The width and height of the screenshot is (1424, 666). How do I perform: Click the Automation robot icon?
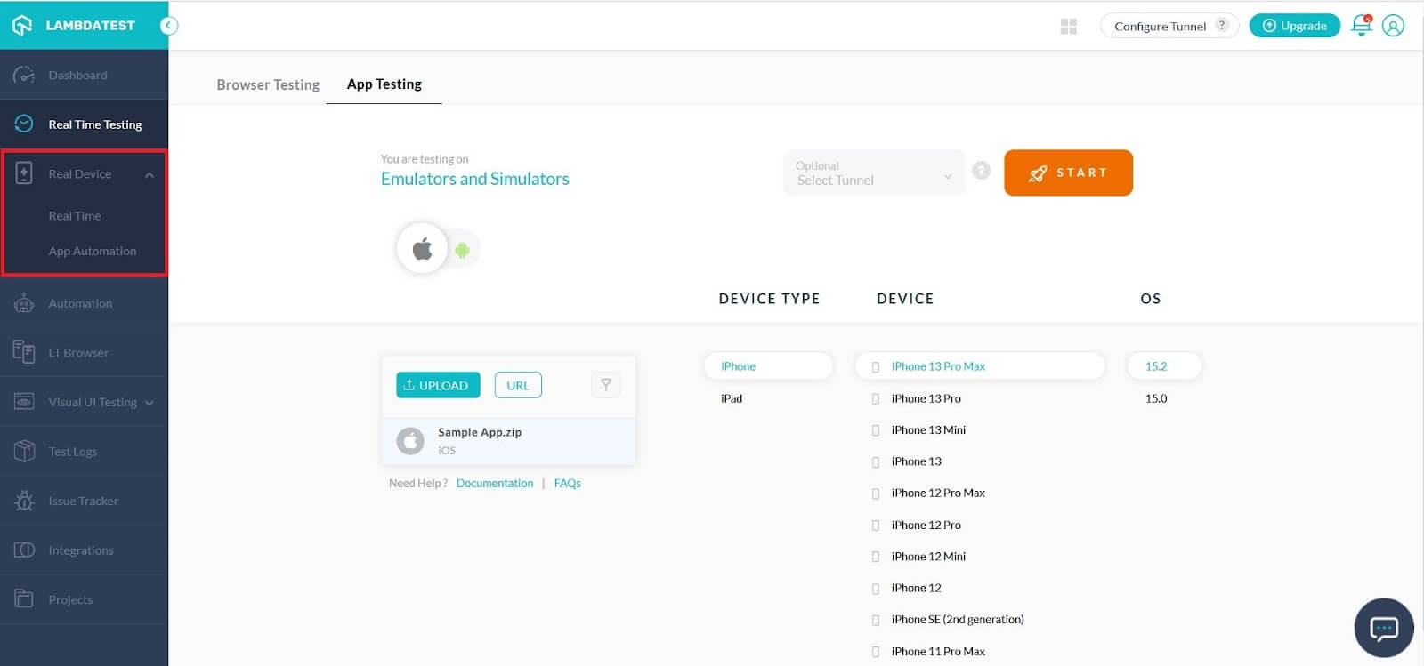(24, 303)
